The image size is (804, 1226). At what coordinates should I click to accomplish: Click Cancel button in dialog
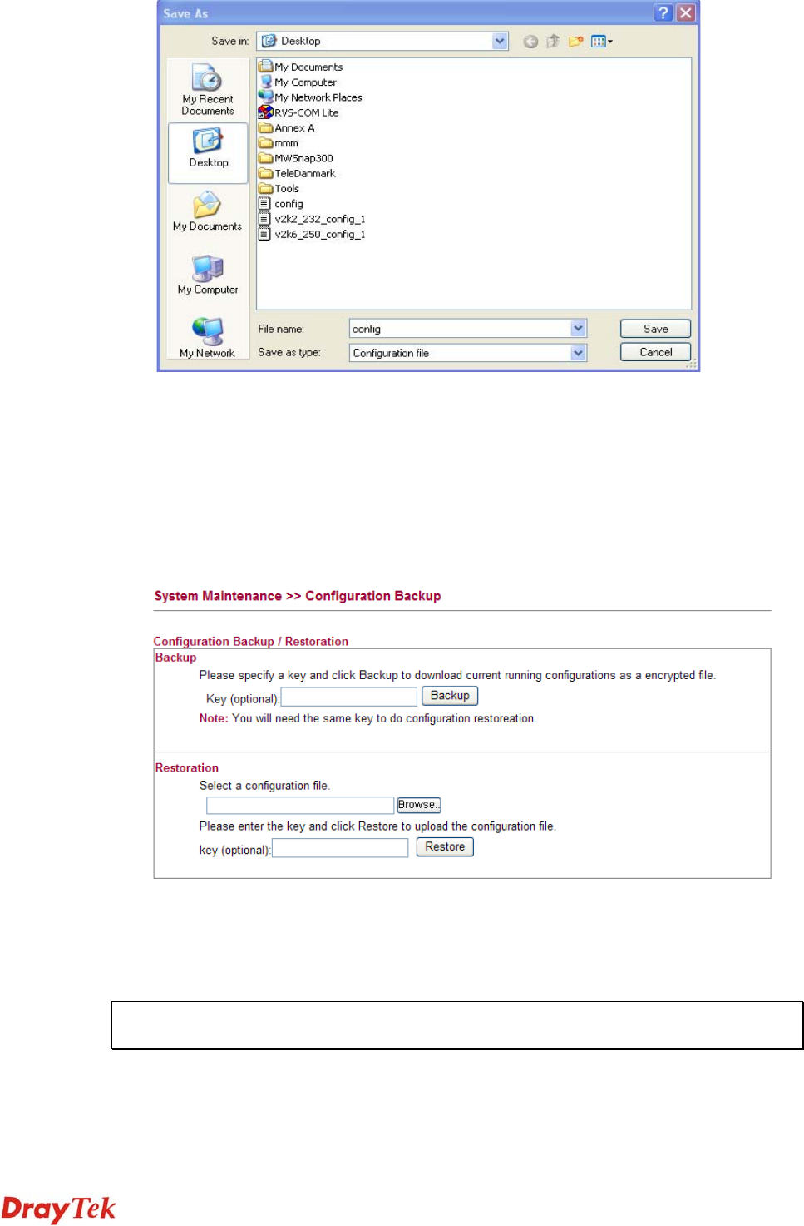click(655, 352)
